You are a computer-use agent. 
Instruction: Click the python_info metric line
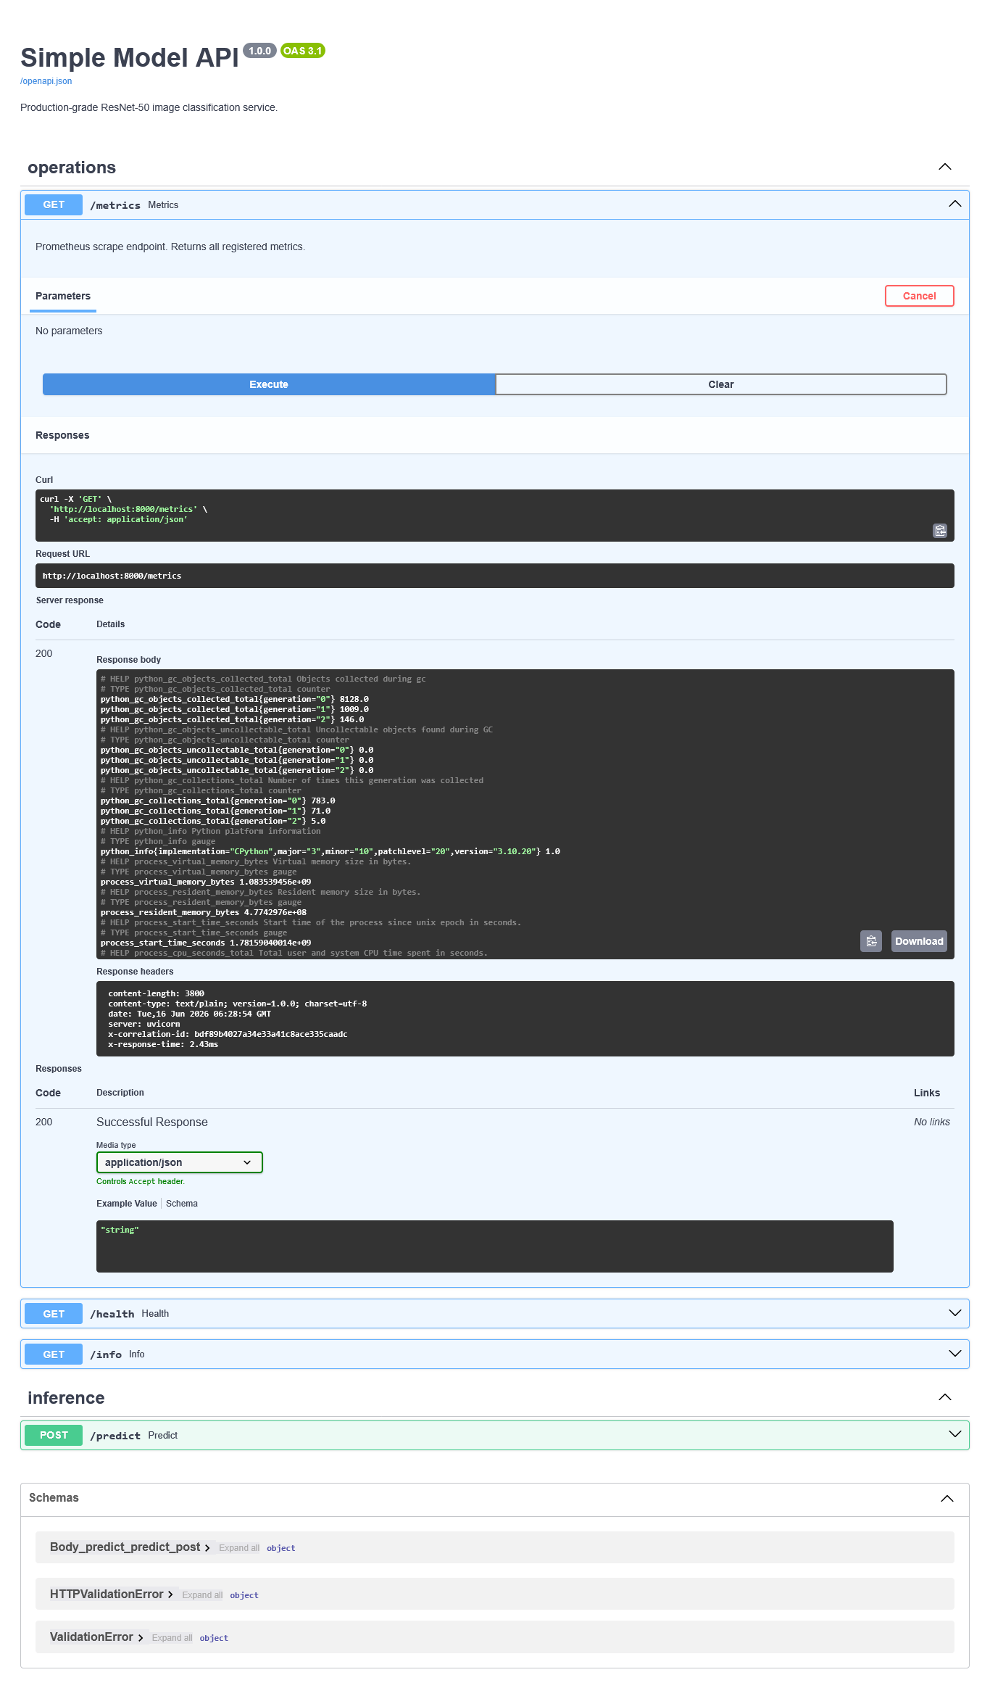pyautogui.click(x=330, y=851)
